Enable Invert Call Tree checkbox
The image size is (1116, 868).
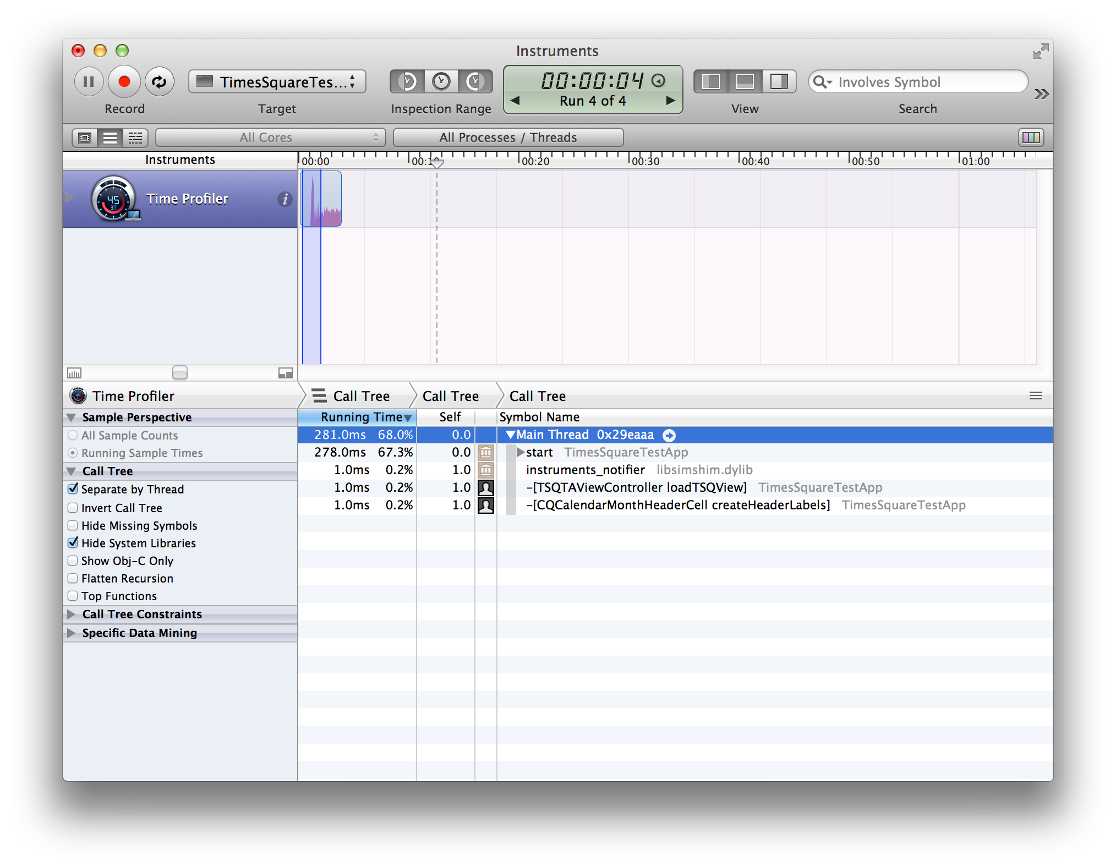[x=73, y=508]
